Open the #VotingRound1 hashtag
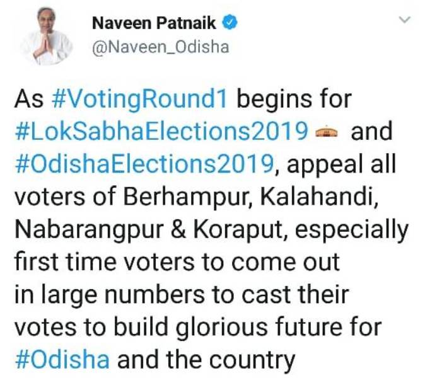Screen dimensions: 425x378 click(142, 99)
